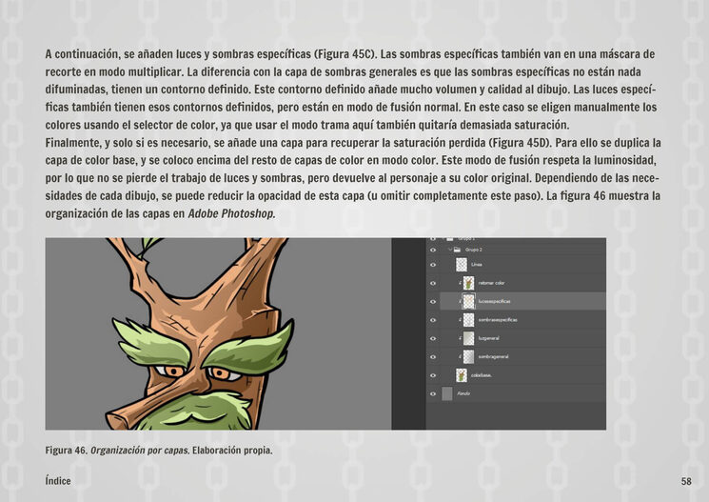Select the lucesespecificas layer name
Screen dimensions: 709x502
point(495,302)
